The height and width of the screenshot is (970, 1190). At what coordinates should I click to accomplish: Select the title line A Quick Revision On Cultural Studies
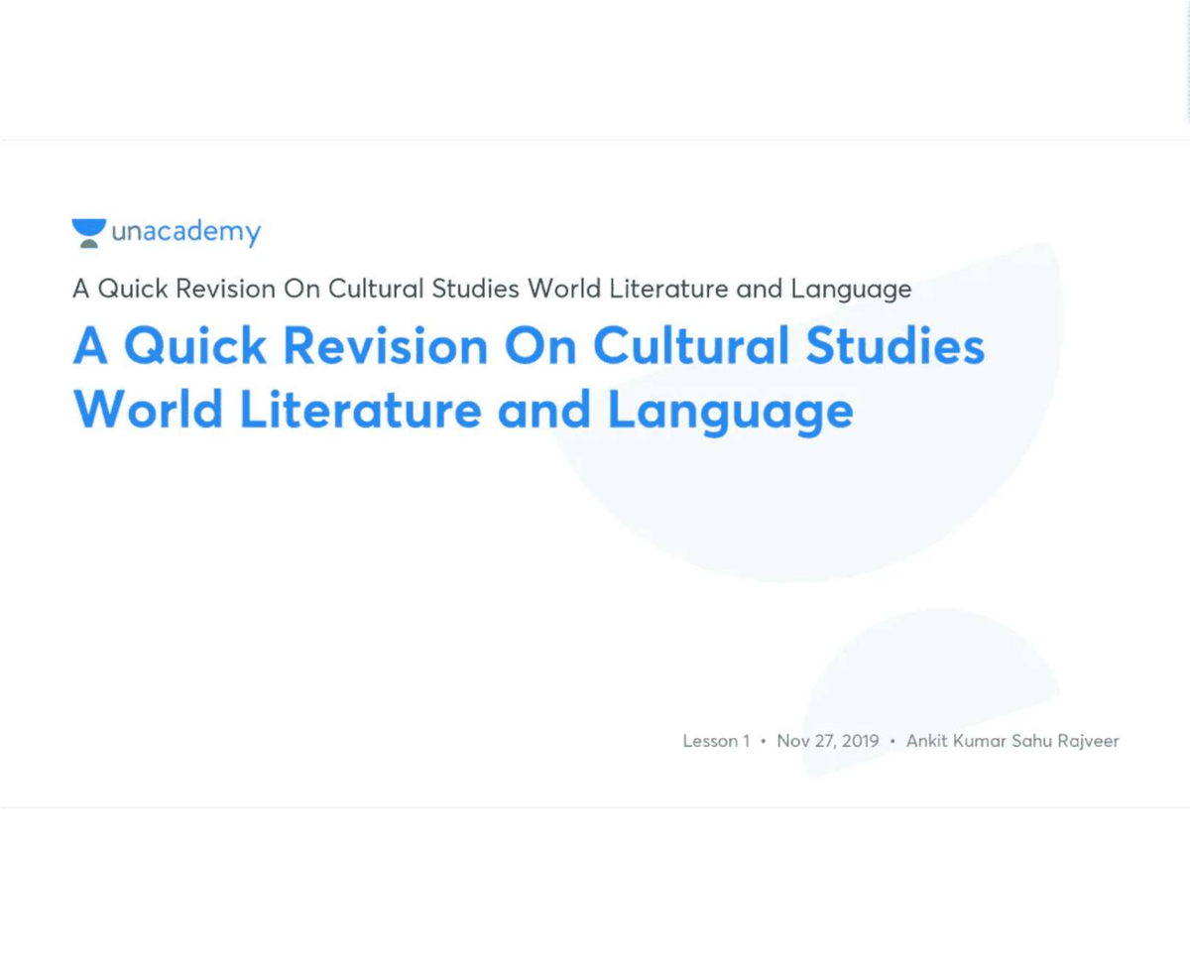pos(529,346)
